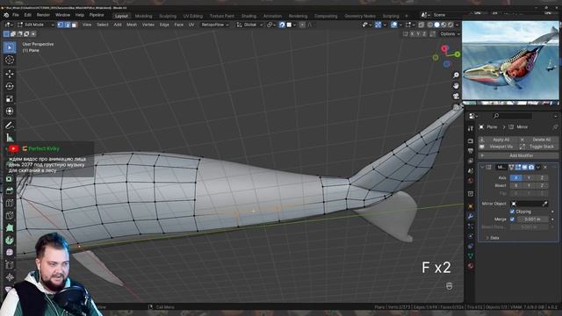This screenshot has width=562, height=316.
Task: Click the viewport orientation gizmo
Action: pyautogui.click(x=447, y=56)
